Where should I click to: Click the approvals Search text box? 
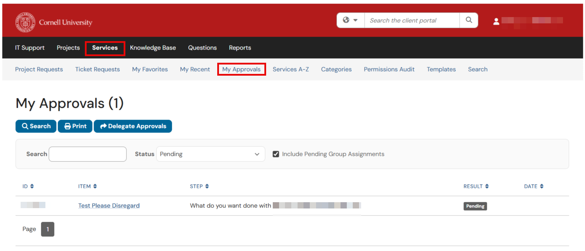click(88, 154)
